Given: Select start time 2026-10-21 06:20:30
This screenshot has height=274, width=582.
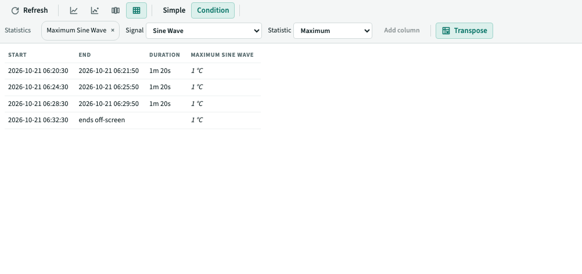Looking at the screenshot, I should point(38,71).
